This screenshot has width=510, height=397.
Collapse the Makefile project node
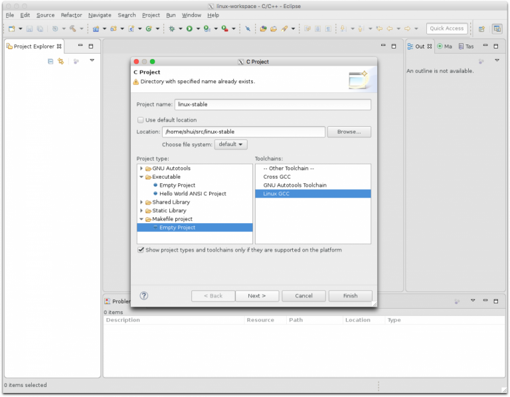click(141, 219)
